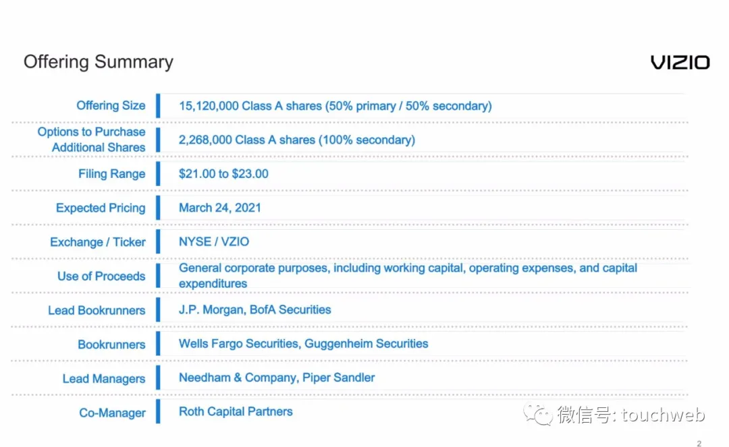Click the 'Offering Size' row label
729x447 pixels.
pyautogui.click(x=111, y=105)
